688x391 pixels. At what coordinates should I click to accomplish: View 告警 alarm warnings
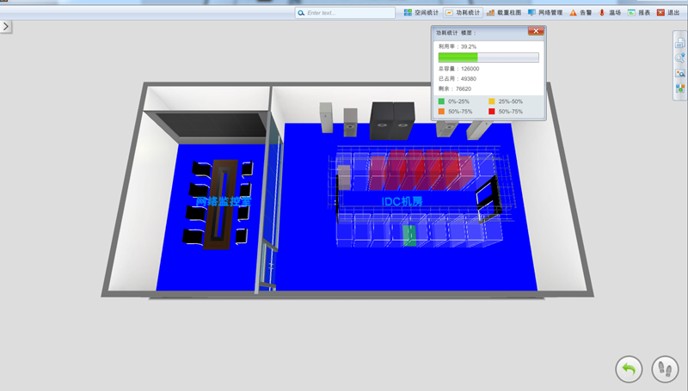pos(580,13)
